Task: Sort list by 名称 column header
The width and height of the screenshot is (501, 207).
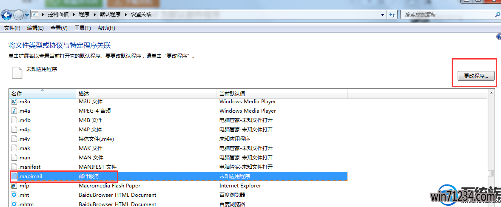Action: click(42, 94)
